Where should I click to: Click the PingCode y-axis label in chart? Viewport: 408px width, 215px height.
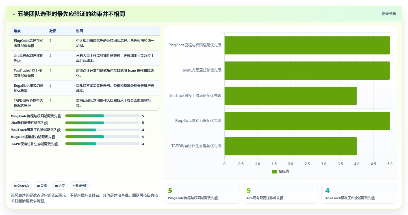195,45
